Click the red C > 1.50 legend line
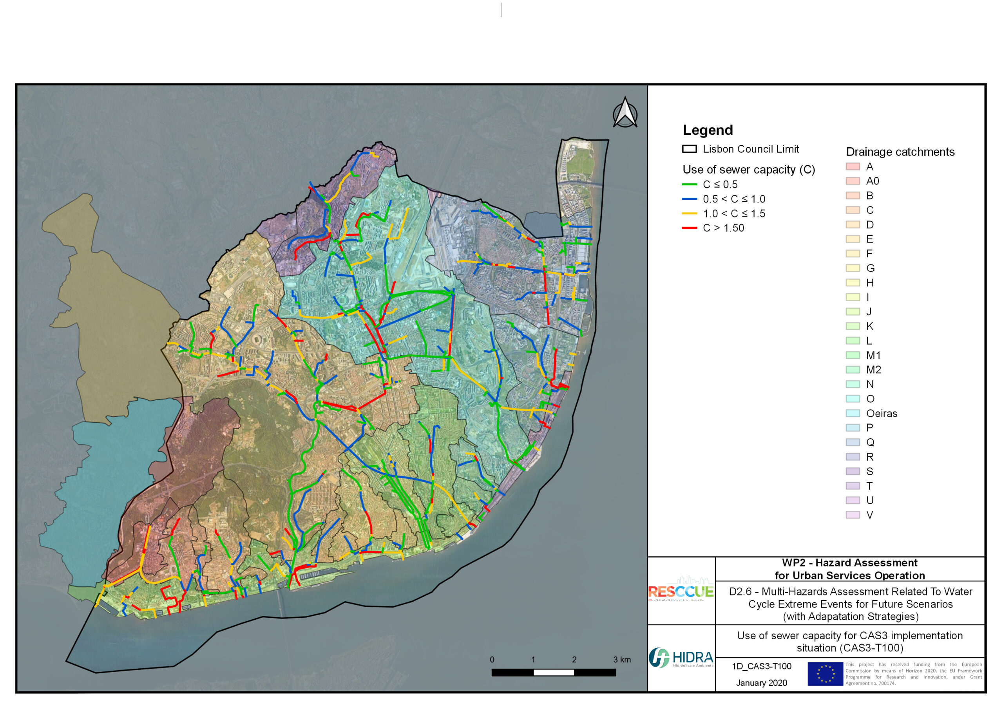The image size is (1003, 709). pos(689,228)
